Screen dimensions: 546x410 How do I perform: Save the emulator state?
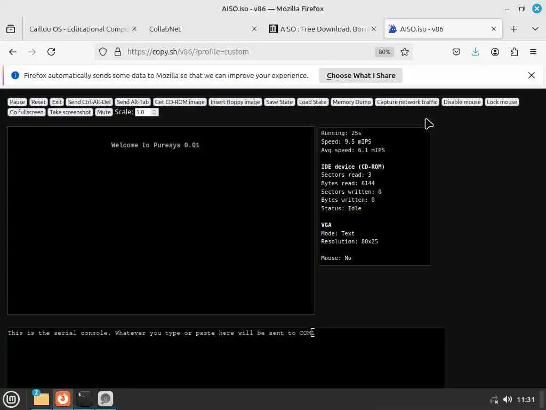[x=279, y=102]
